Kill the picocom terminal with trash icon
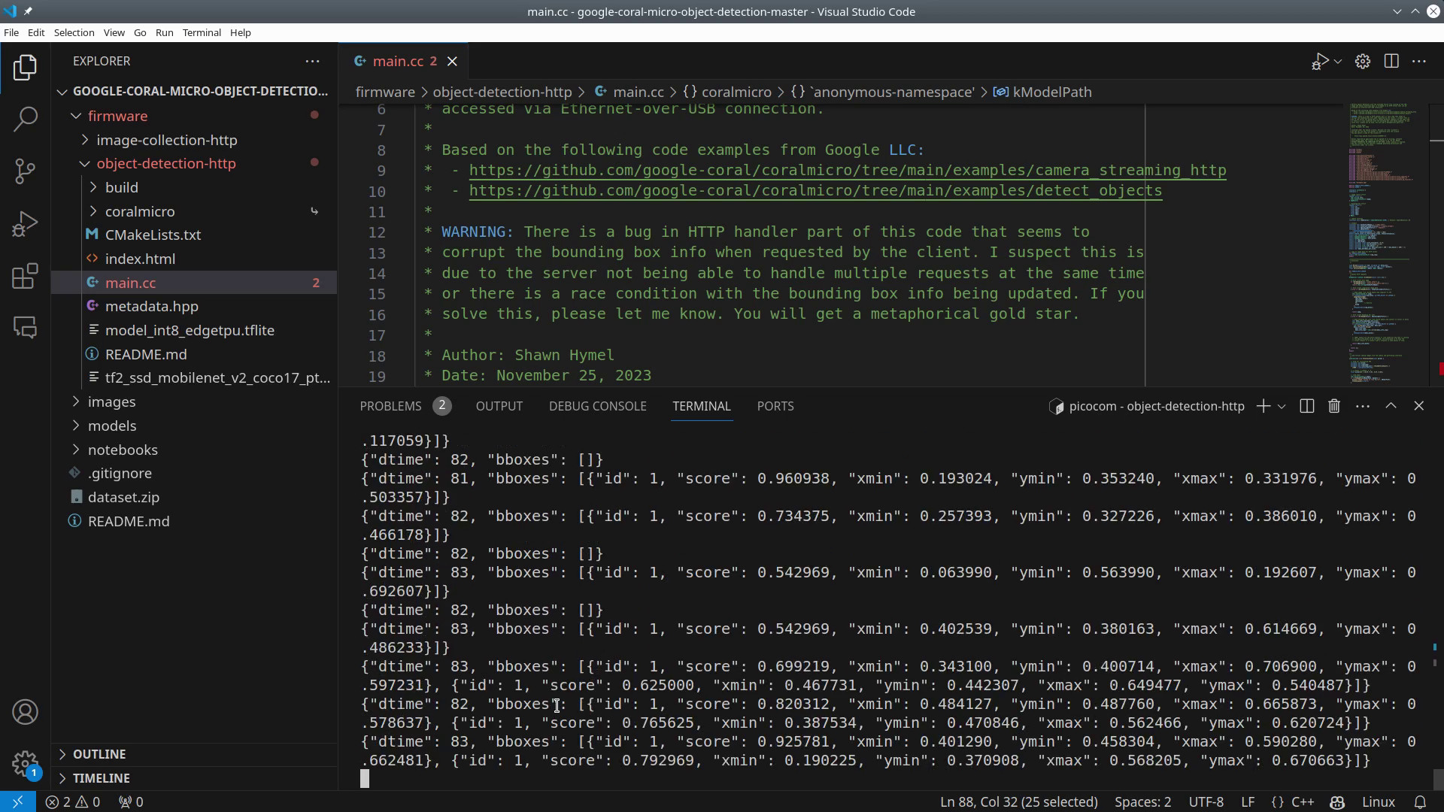Screen dimensions: 1444x812 (1333, 406)
